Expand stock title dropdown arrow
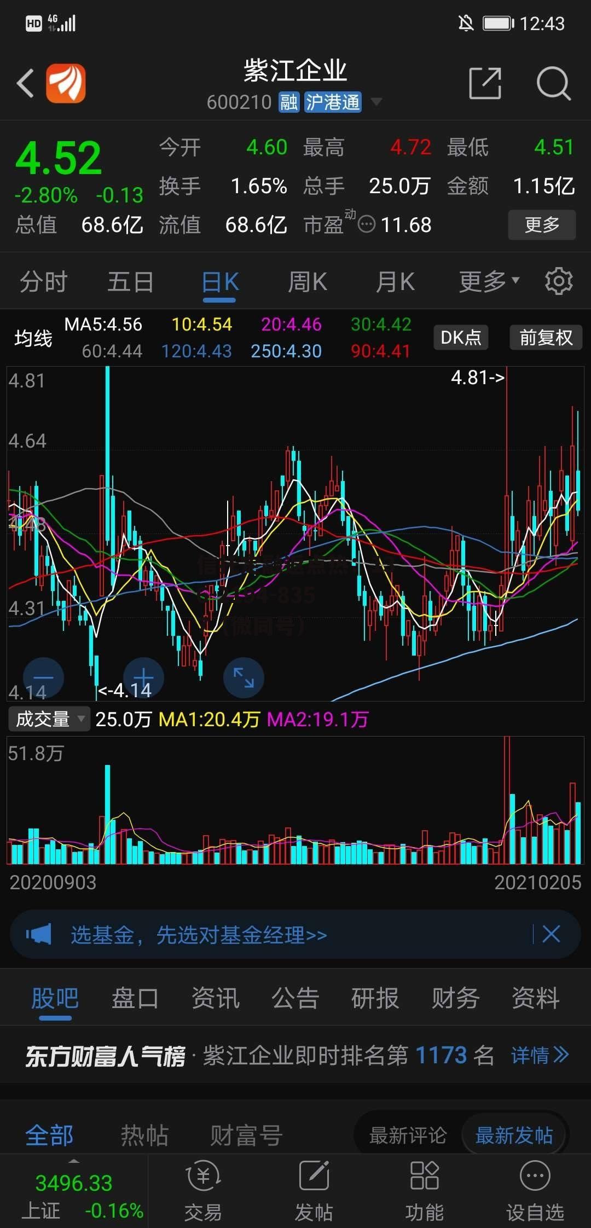The width and height of the screenshot is (591, 1228). coord(376,101)
